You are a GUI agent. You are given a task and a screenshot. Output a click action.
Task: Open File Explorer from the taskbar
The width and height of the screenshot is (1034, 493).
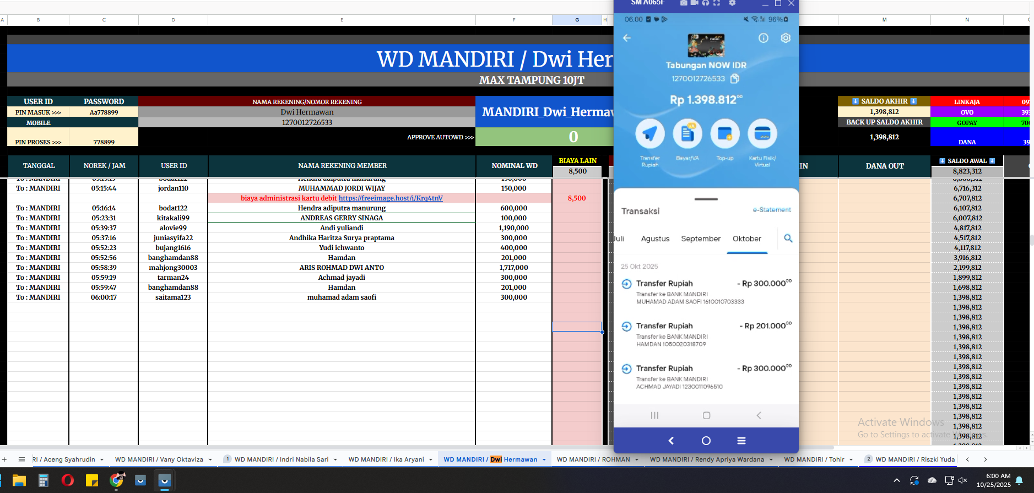(x=19, y=480)
